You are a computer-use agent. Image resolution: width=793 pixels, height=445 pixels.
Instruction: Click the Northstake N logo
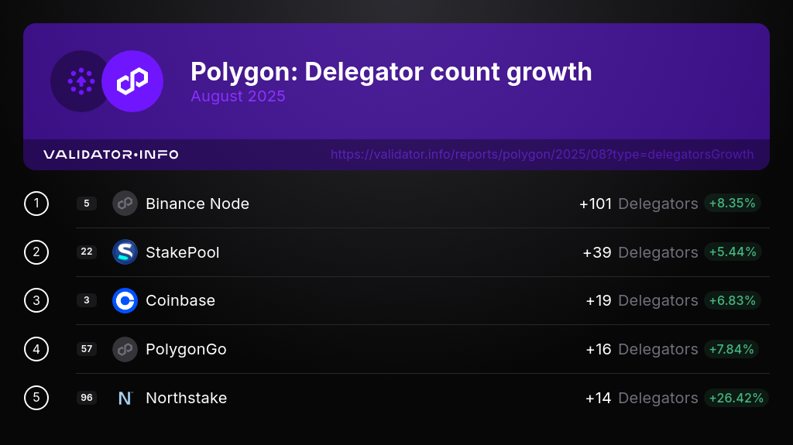tap(125, 398)
